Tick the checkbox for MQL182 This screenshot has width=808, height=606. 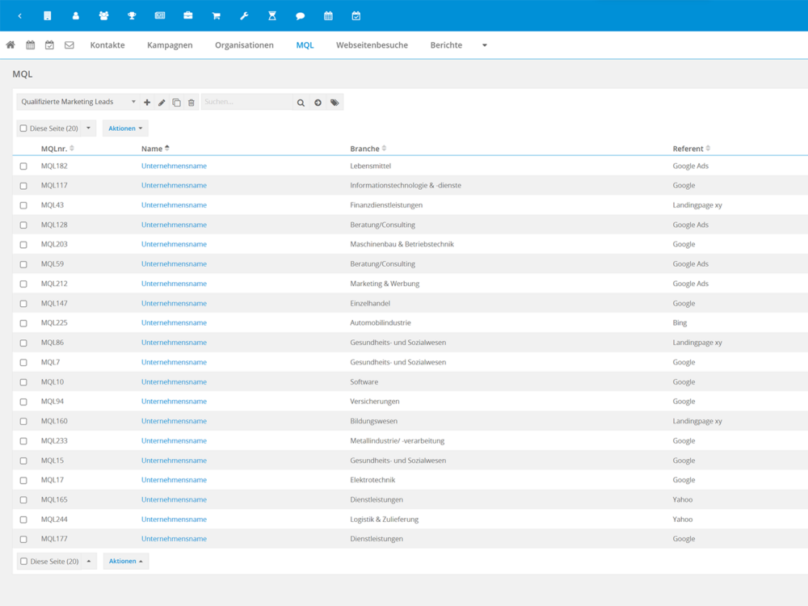click(x=23, y=166)
